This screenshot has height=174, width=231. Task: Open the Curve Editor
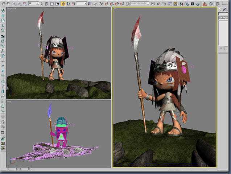(170, 4)
